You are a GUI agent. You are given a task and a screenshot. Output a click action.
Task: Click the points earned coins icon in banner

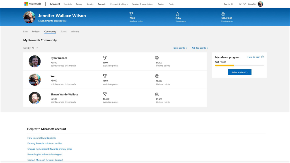click(223, 14)
